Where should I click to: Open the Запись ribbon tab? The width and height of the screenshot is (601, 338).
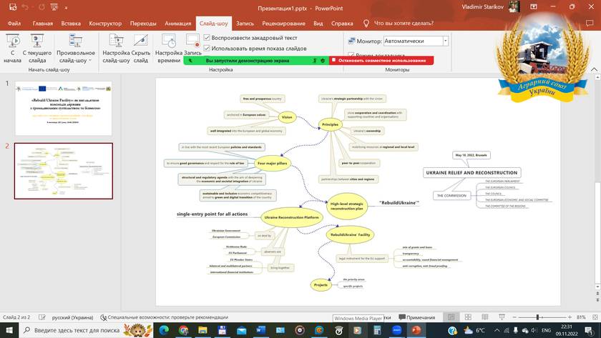tap(245, 24)
